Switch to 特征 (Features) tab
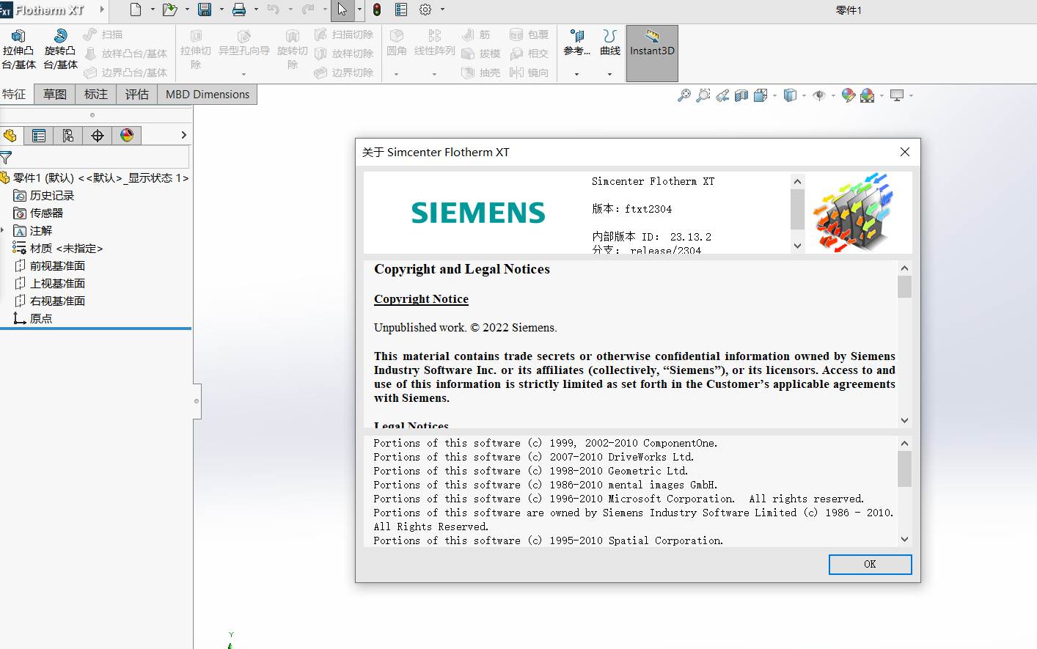 click(x=15, y=94)
